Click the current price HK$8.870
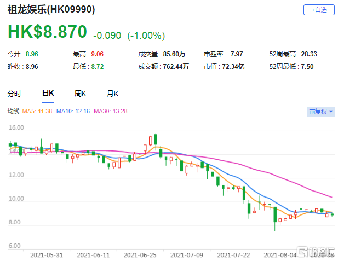The image size is (338, 261). tap(47, 32)
